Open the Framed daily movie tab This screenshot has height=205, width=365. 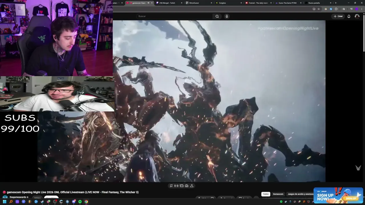click(258, 3)
